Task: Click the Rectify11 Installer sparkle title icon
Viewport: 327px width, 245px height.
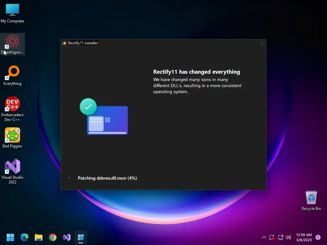Action: (64, 43)
